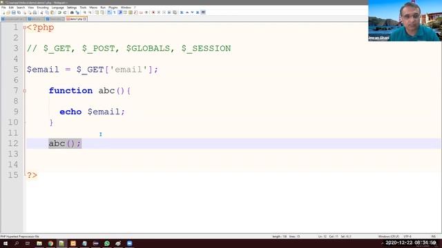Click the Save recorded macro icon
The width and height of the screenshot is (442, 248).
(x=175, y=12)
